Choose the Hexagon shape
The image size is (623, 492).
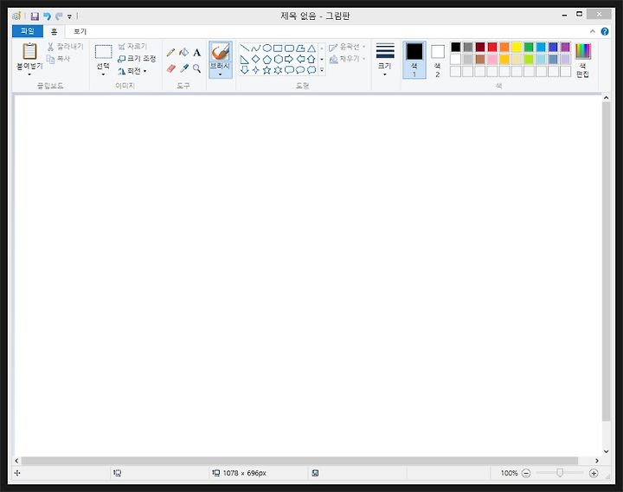click(x=278, y=59)
